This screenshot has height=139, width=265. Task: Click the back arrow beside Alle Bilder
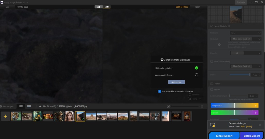point(40,106)
